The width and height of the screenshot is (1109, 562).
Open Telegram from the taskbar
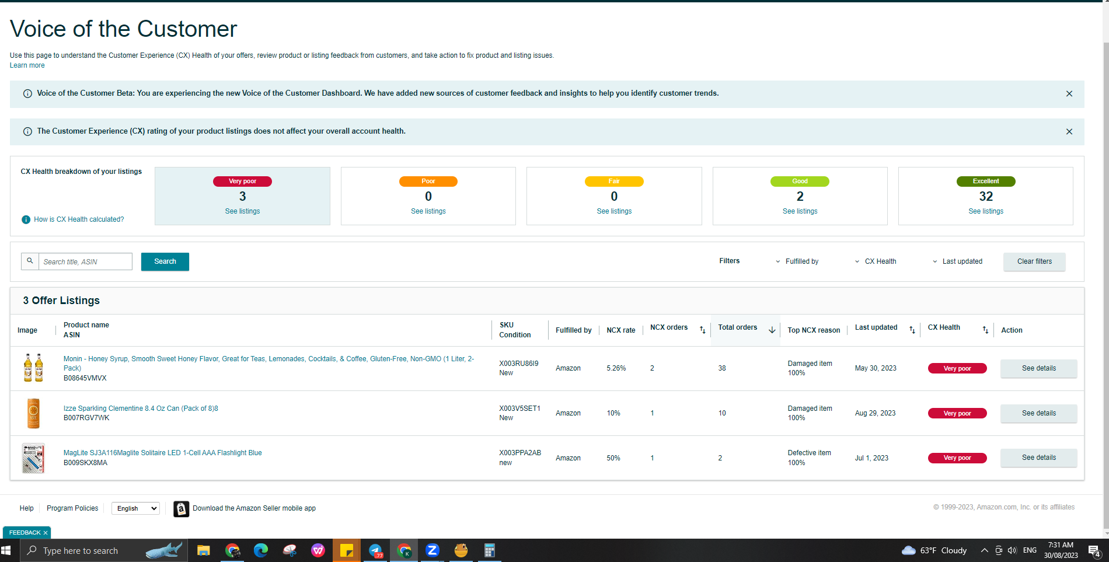click(375, 550)
